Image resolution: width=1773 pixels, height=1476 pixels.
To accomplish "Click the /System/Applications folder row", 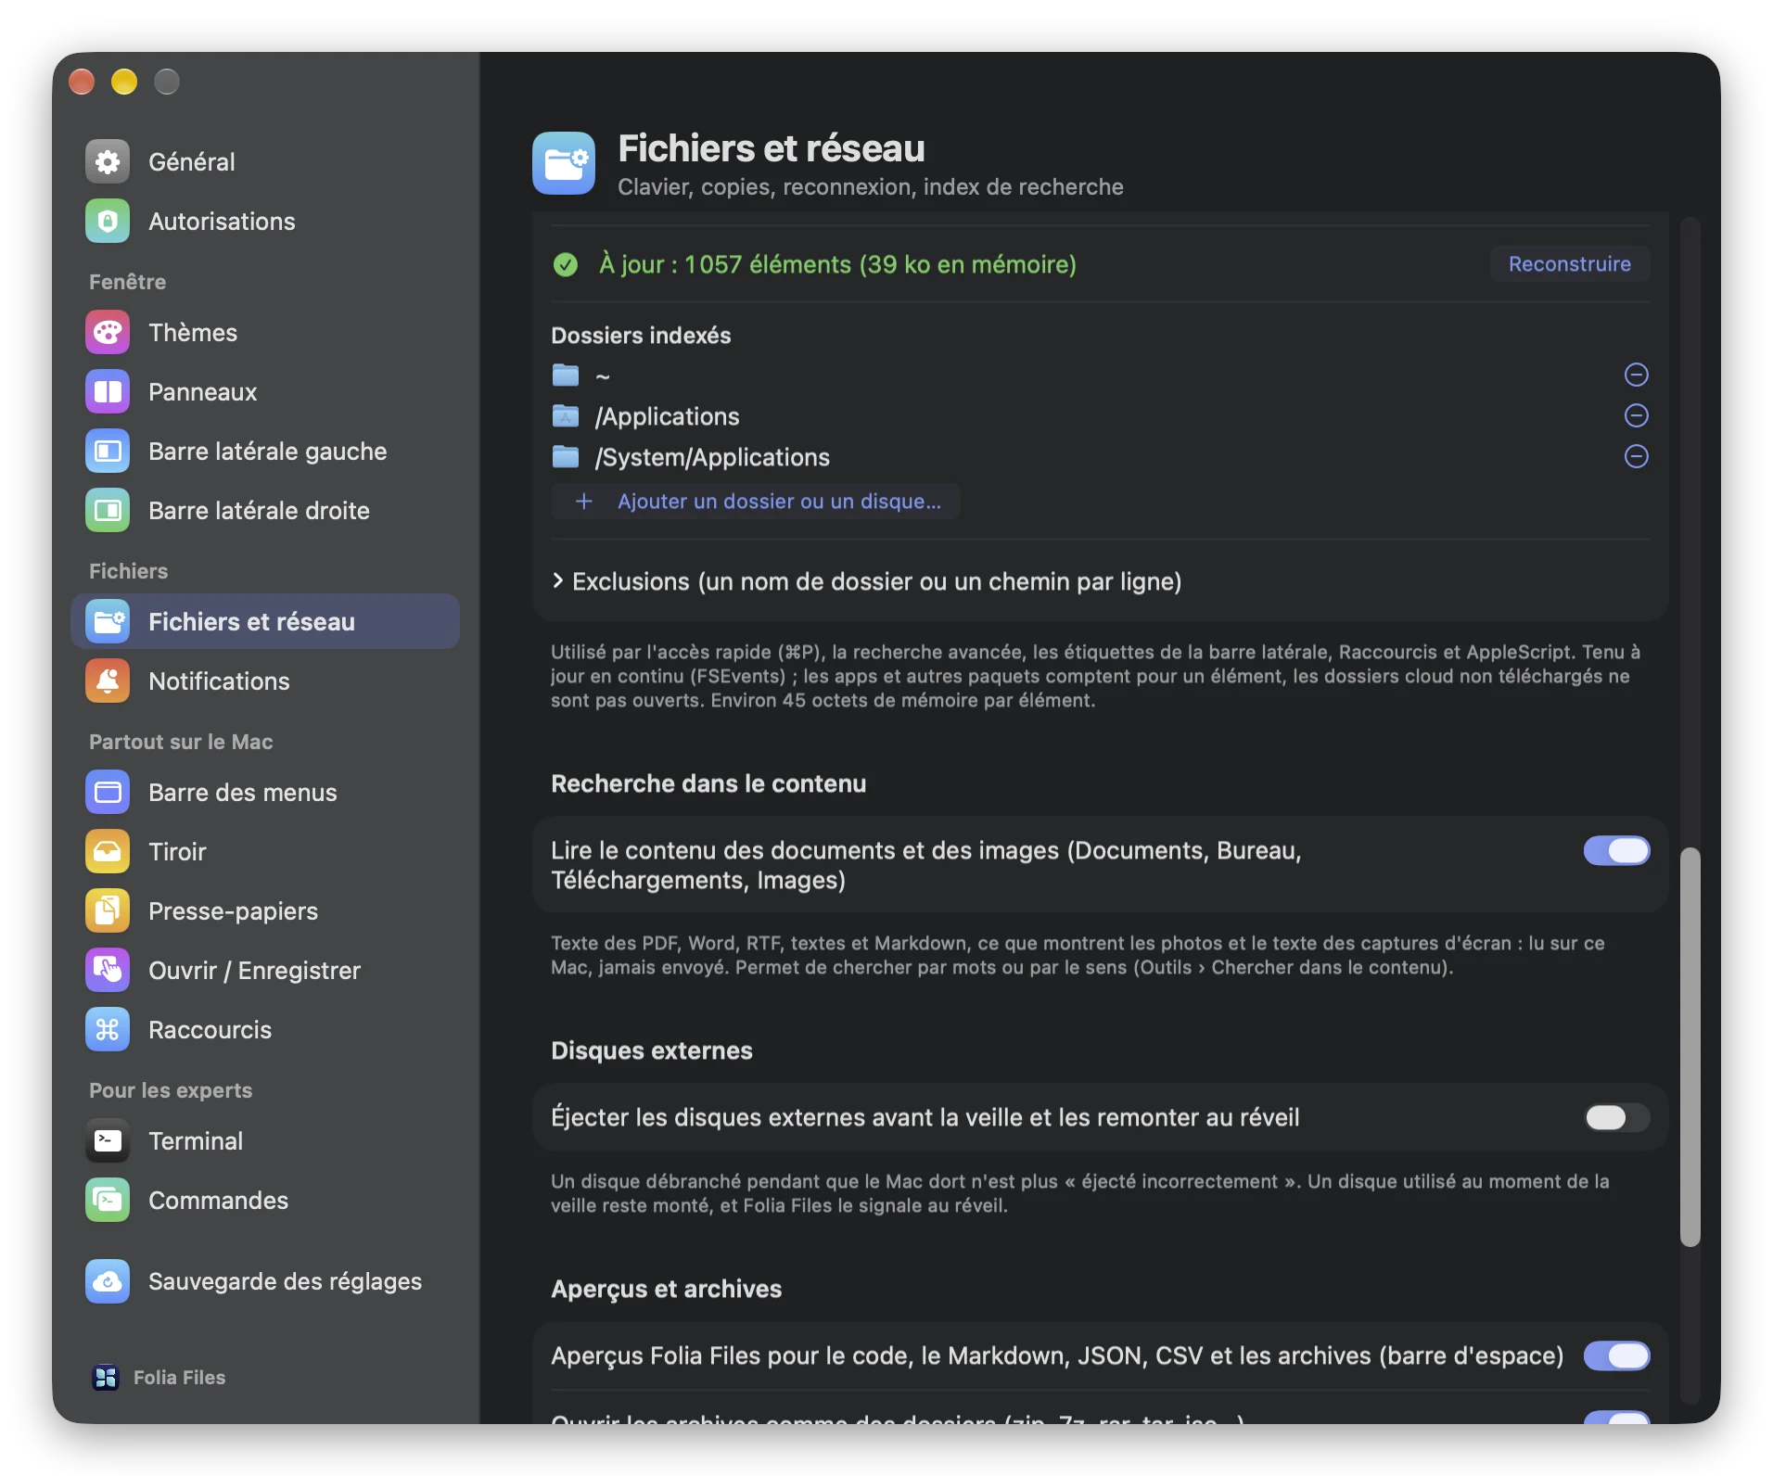I will point(1100,457).
